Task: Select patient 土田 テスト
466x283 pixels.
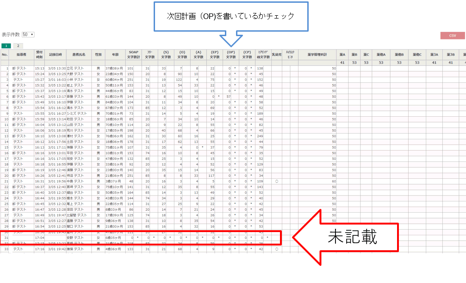Action: [75, 142]
